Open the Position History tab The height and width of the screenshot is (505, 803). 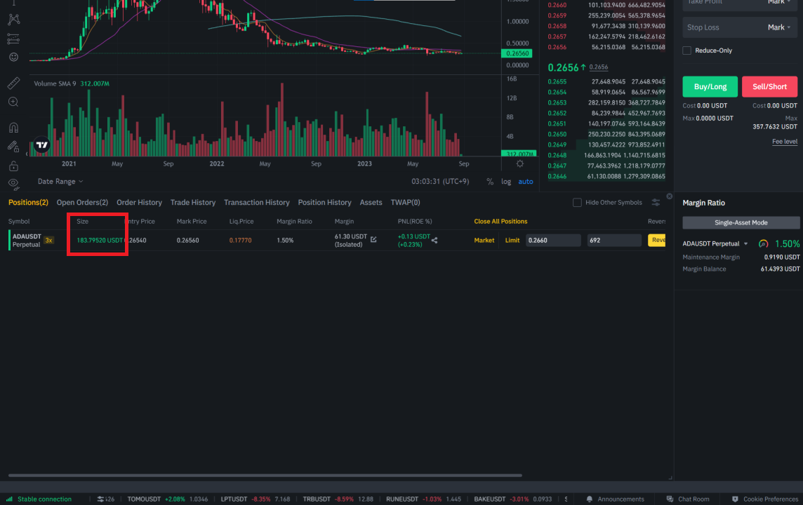[325, 203]
